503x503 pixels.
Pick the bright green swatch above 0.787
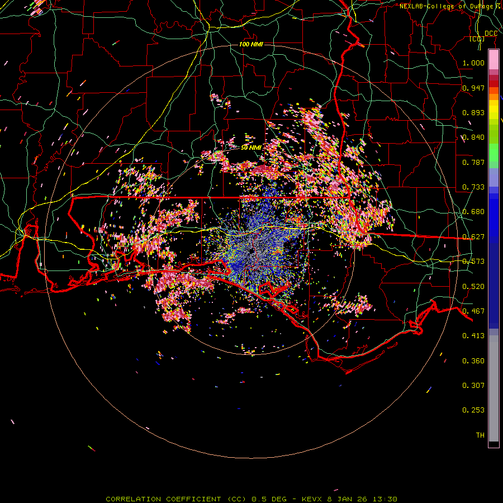coord(493,153)
